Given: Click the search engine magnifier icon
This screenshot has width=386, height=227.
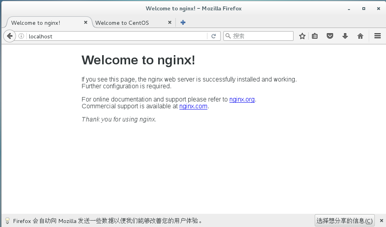Looking at the screenshot, I should click(228, 36).
